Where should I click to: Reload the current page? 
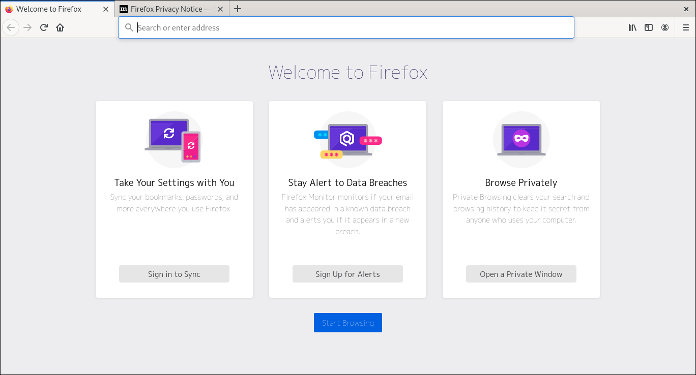[44, 27]
